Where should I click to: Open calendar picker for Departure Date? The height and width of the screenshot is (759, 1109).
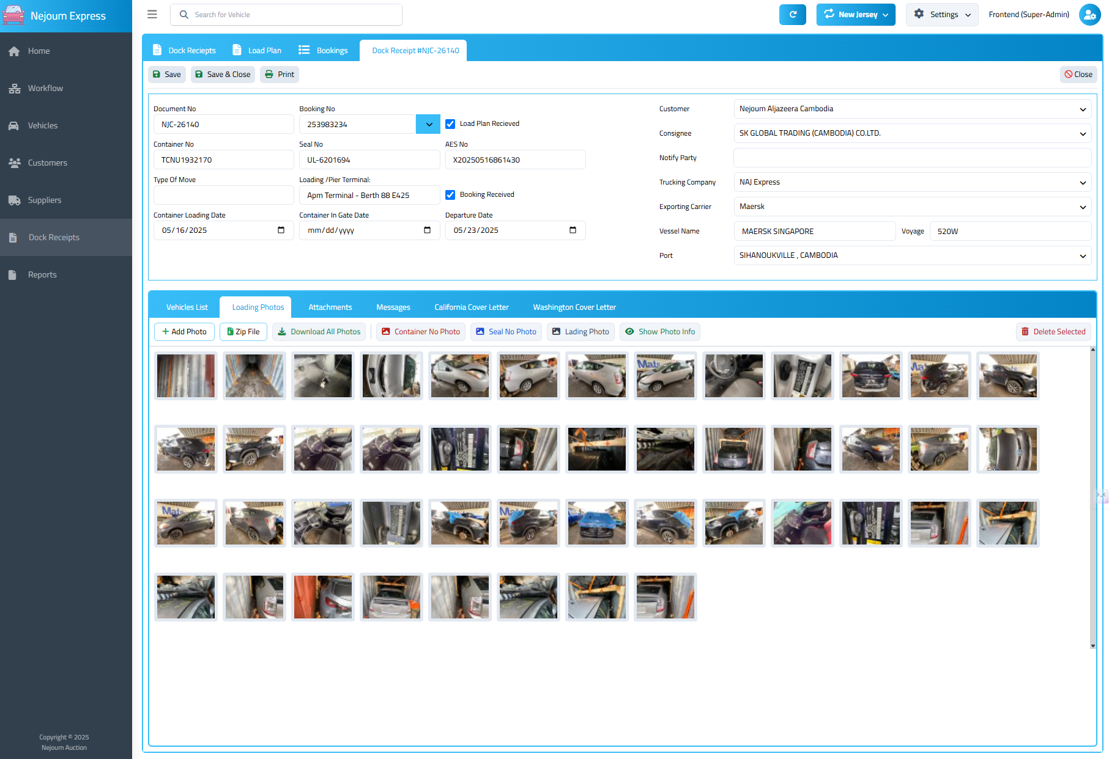pyautogui.click(x=573, y=230)
